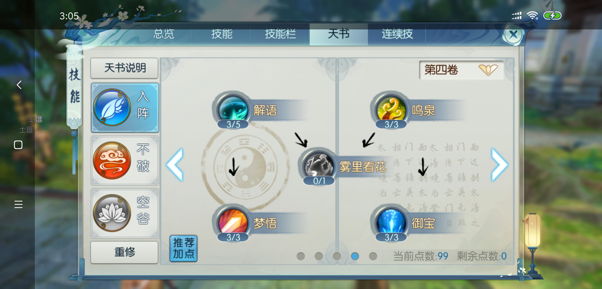Select the fifth page indicator dot
Image resolution: width=602 pixels, height=289 pixels.
coord(373,256)
